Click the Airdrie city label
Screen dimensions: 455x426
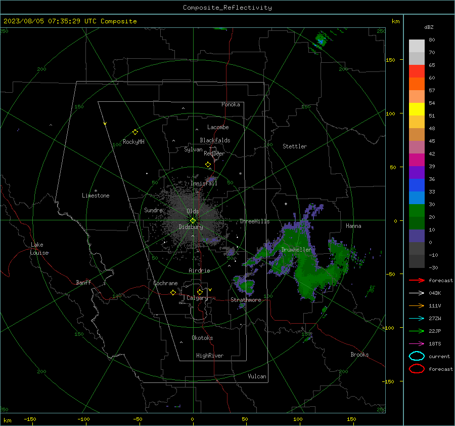coord(199,270)
